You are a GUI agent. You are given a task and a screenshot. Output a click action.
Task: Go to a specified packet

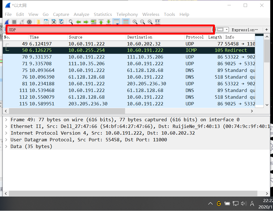94,22
